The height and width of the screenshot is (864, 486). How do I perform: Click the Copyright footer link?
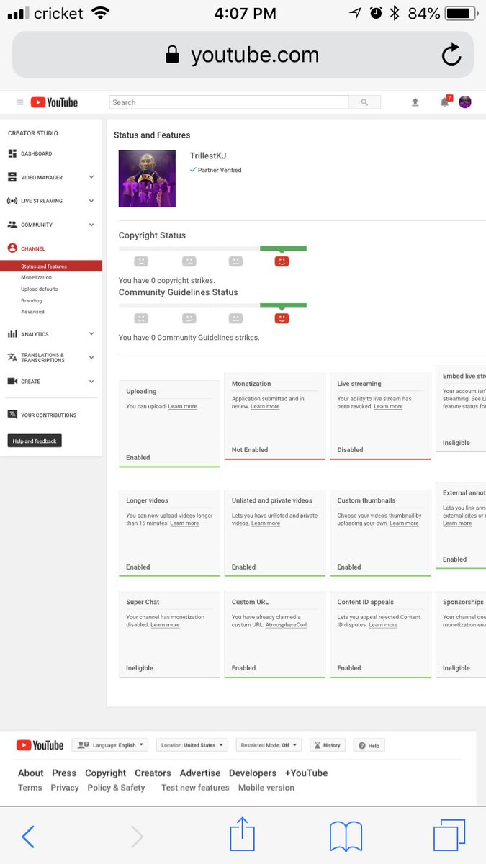pos(105,773)
